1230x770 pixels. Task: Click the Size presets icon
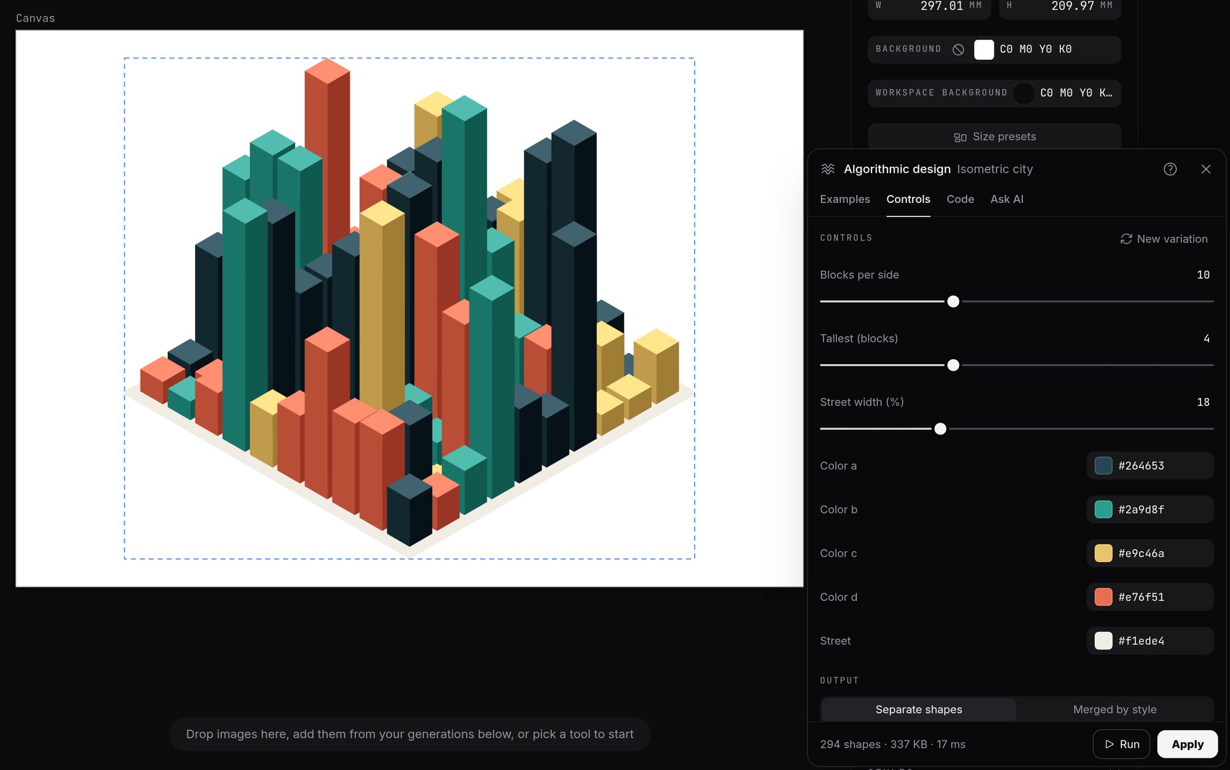point(960,137)
